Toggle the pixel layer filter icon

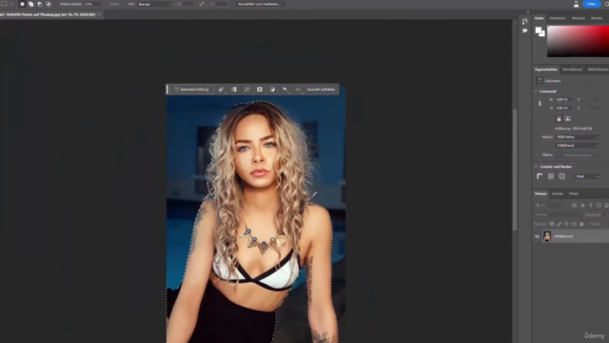click(574, 205)
